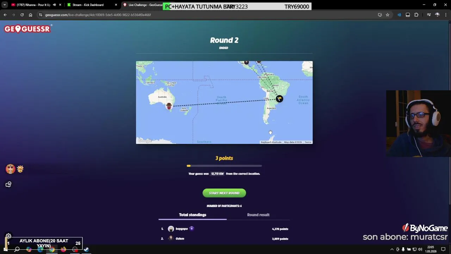Image resolution: width=451 pixels, height=254 pixels.
Task: Click Ozlem in standings
Action: (x=180, y=239)
